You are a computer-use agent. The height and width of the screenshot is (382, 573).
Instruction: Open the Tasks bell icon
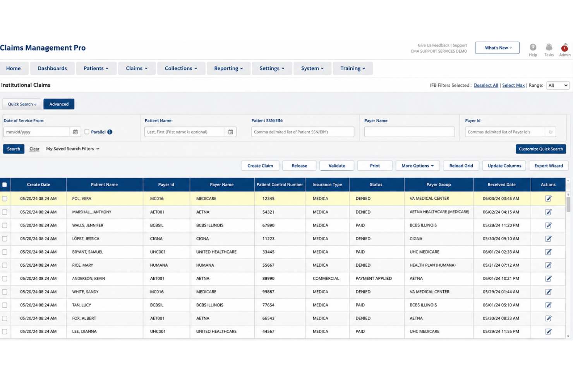coord(549,47)
